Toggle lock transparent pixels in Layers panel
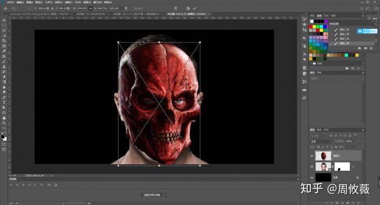The height and width of the screenshot is (205, 380). 319,147
